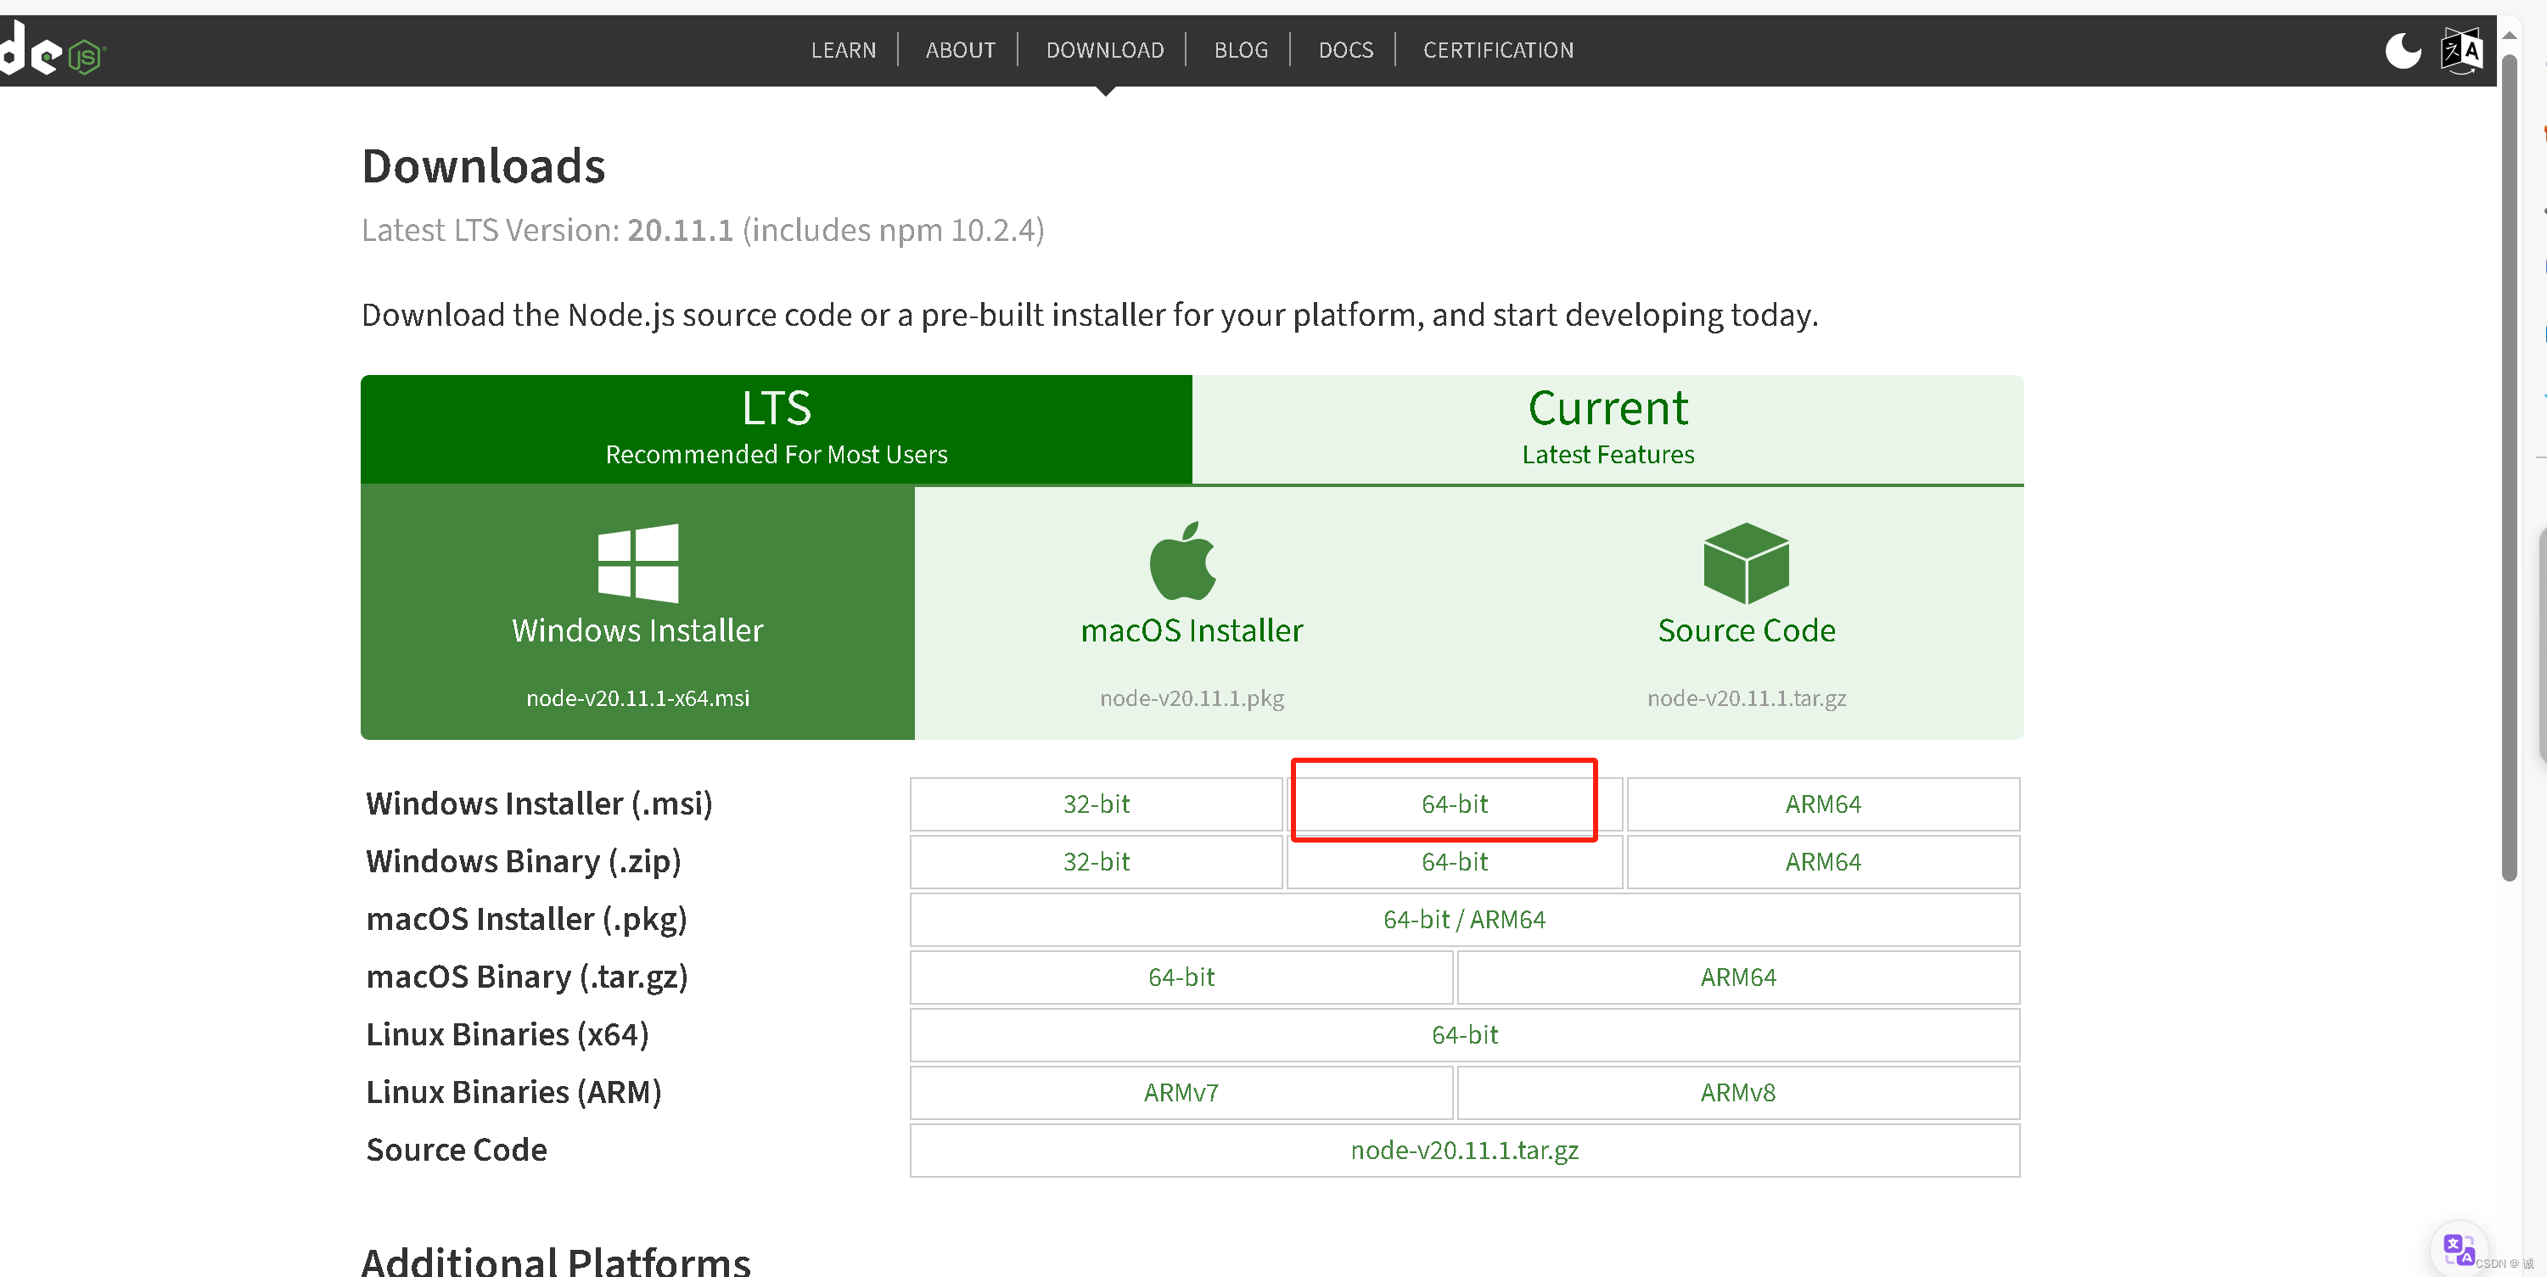Toggle dark mode moon icon
This screenshot has height=1277, width=2547.
pos(2403,50)
